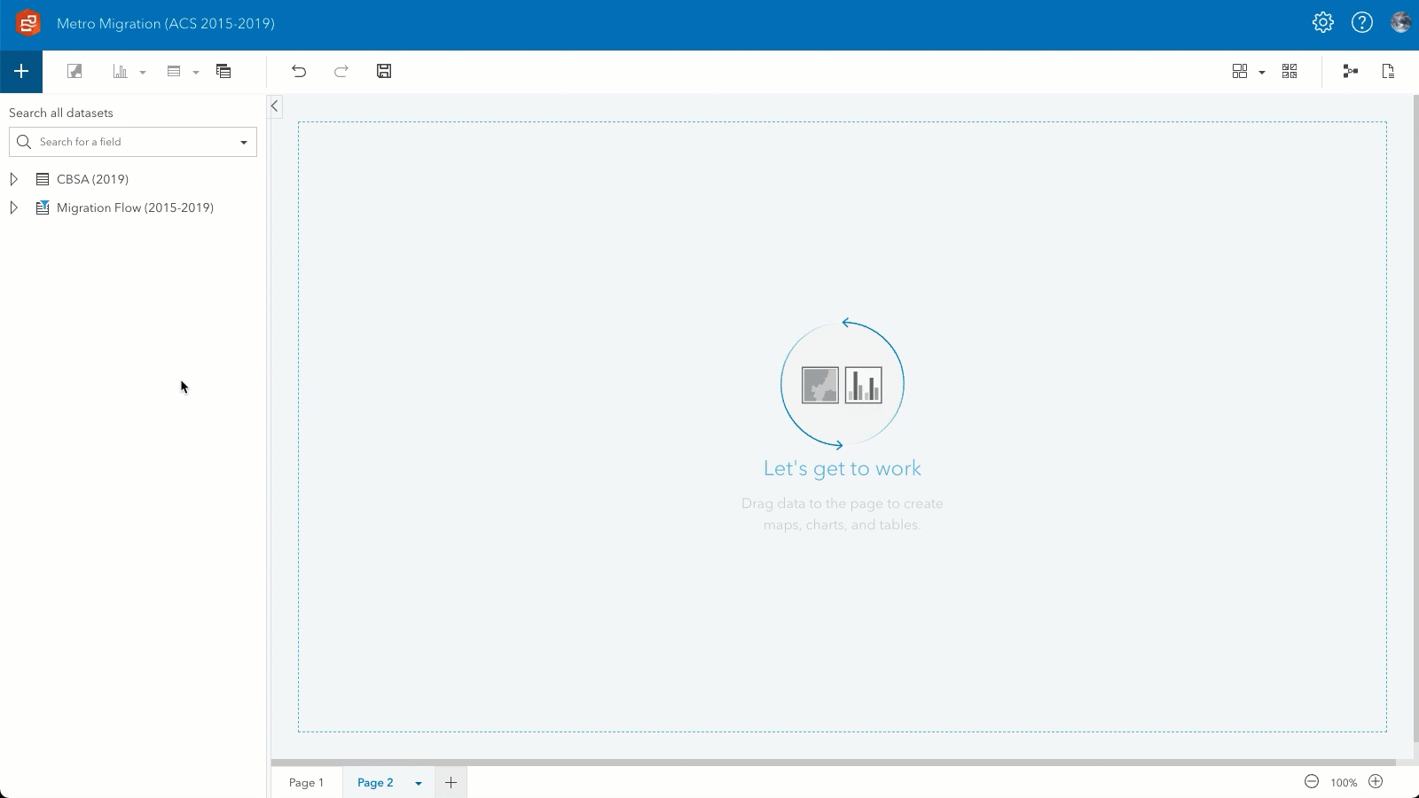Click the Add to page plus icon
The height and width of the screenshot is (798, 1419).
coord(21,71)
